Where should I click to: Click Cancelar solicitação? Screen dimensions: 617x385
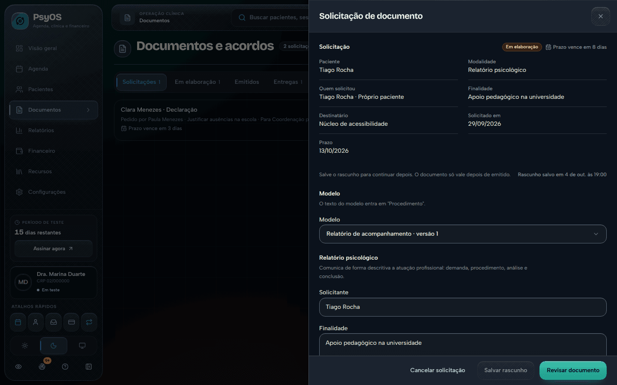437,370
